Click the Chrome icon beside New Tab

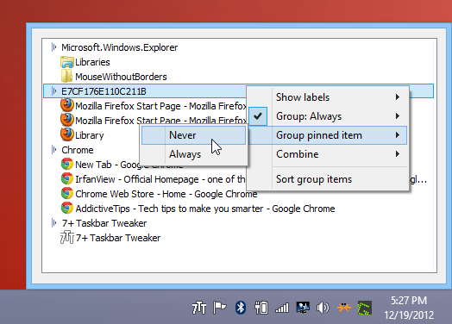[x=67, y=165]
